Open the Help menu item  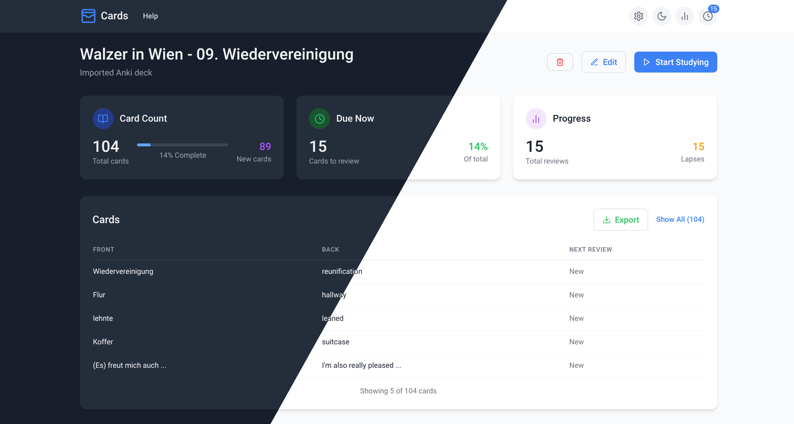click(x=150, y=16)
